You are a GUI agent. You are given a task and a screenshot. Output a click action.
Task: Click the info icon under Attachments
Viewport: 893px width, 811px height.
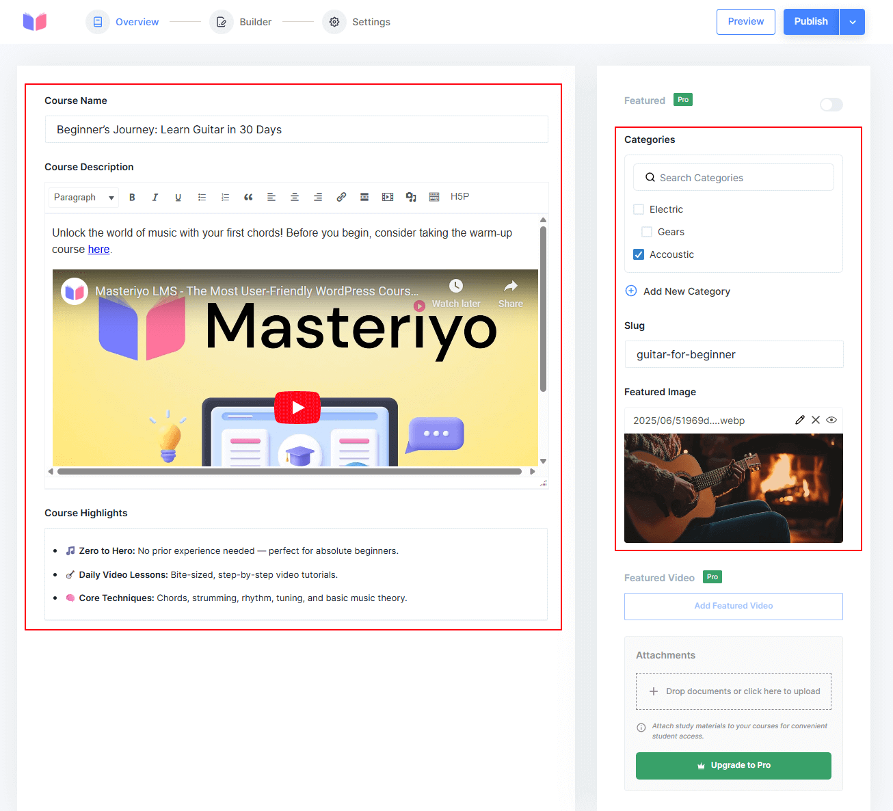pyautogui.click(x=641, y=728)
